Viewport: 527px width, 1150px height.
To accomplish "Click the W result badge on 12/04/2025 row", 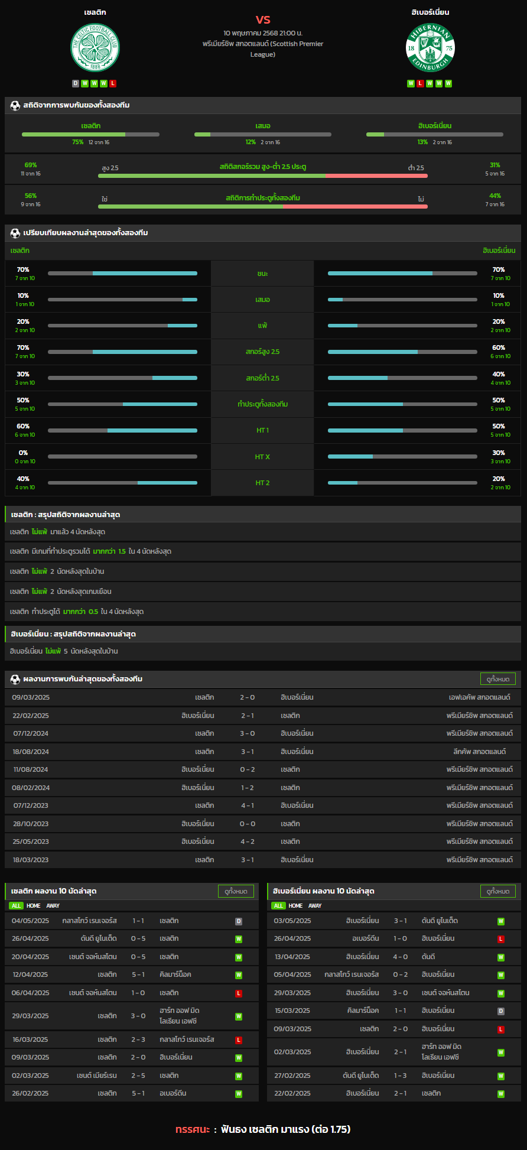I will (239, 975).
